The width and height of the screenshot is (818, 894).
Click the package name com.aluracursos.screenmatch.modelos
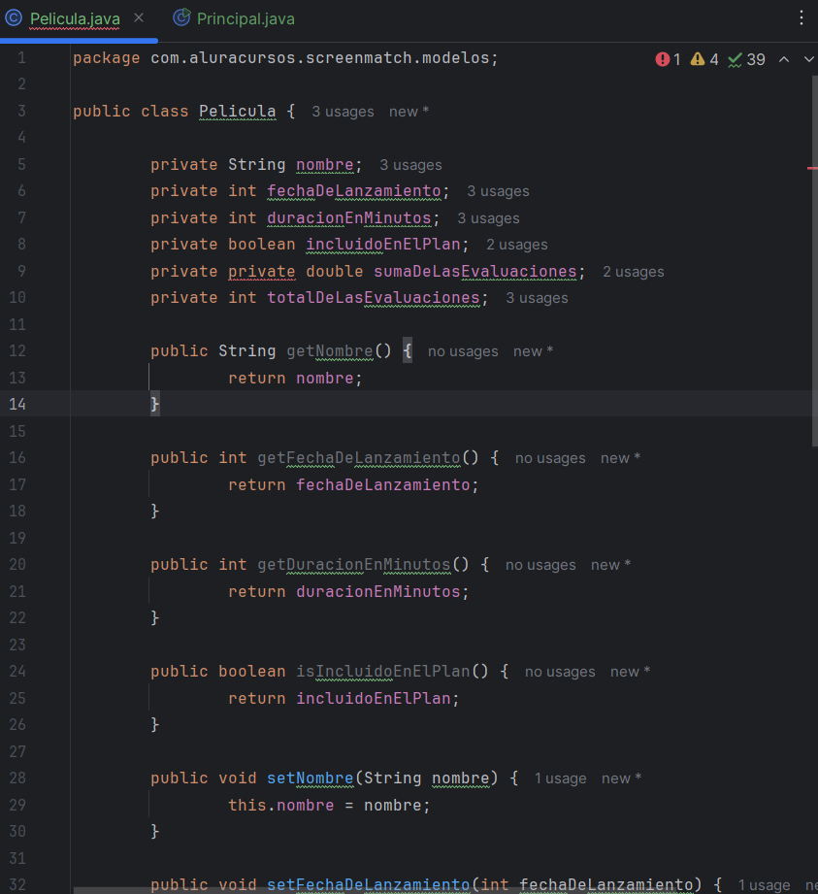[x=320, y=58]
